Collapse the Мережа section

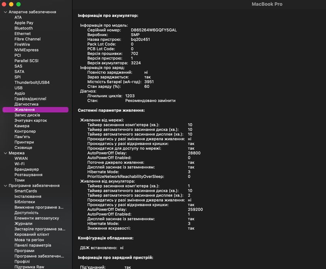(5, 153)
